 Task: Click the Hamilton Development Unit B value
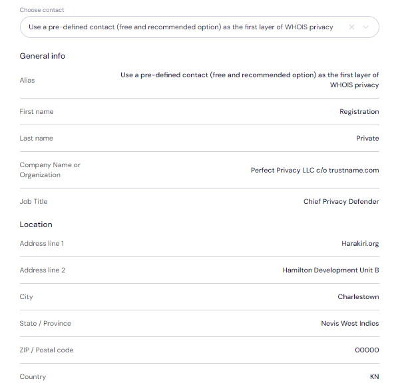pyautogui.click(x=331, y=270)
